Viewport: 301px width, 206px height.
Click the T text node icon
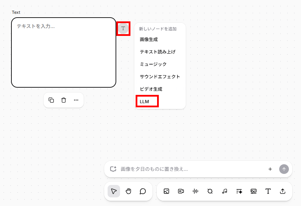pyautogui.click(x=268, y=191)
